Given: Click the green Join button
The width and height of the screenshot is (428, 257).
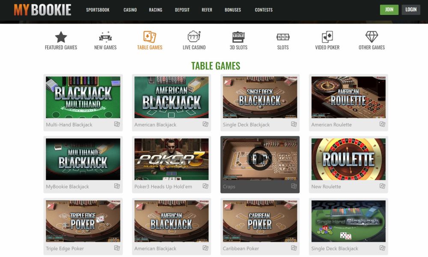Looking at the screenshot, I should click(389, 9).
